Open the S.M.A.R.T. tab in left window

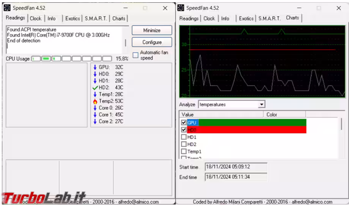click(x=96, y=19)
